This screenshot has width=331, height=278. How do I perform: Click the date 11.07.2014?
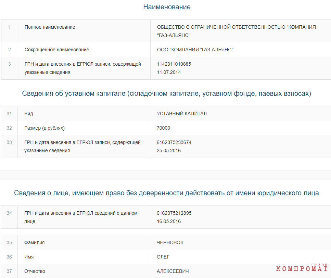(x=169, y=72)
